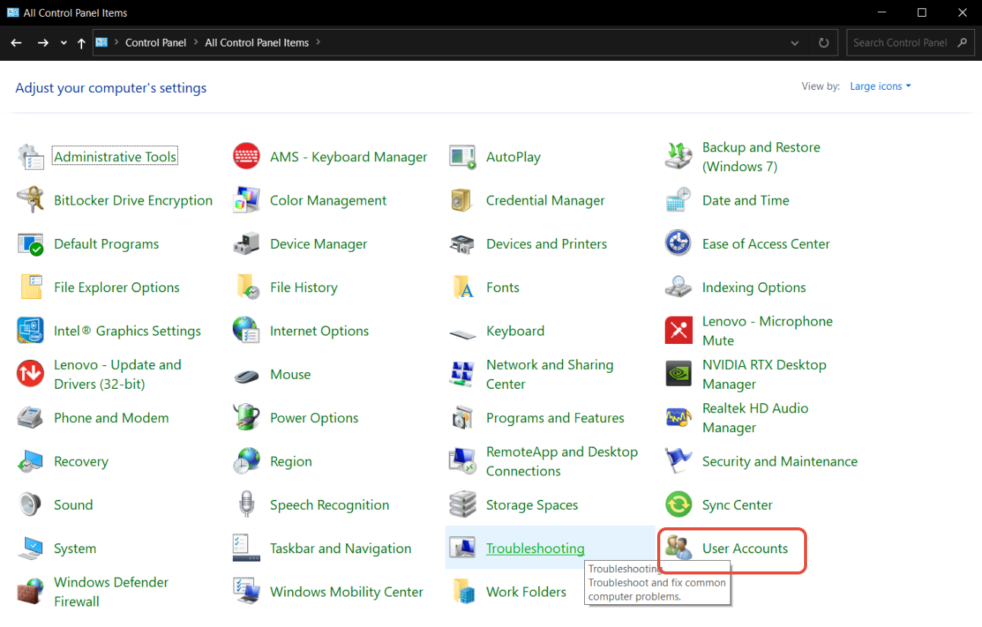The width and height of the screenshot is (982, 627).
Task: Open the Sound speaker icon
Action: [30, 504]
